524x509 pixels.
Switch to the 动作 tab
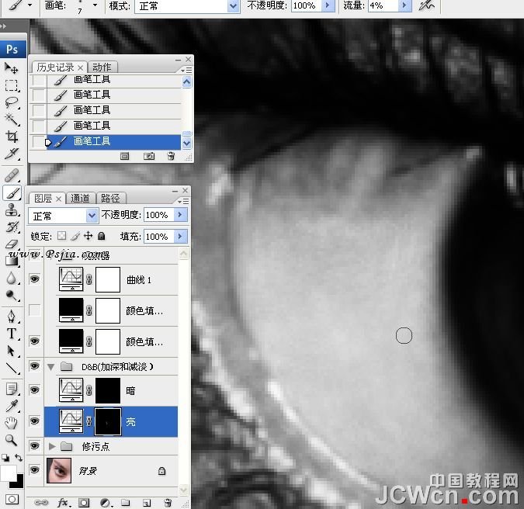102,68
